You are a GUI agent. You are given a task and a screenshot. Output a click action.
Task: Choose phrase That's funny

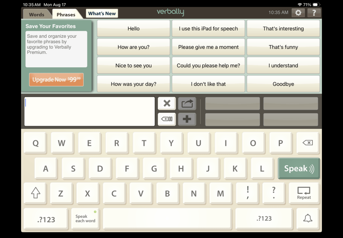tap(283, 47)
